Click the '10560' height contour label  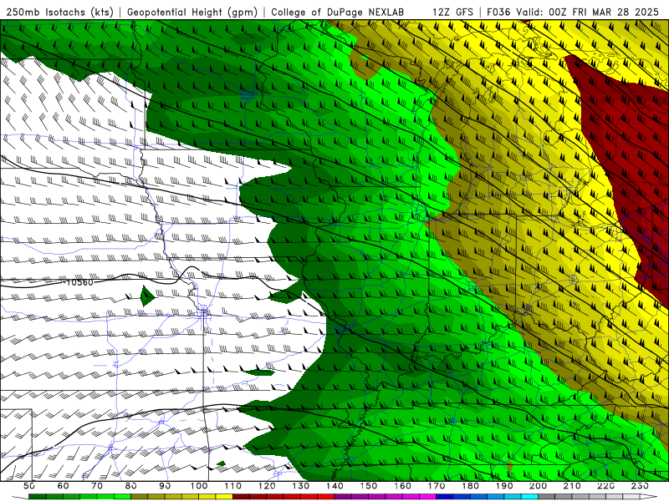79,282
